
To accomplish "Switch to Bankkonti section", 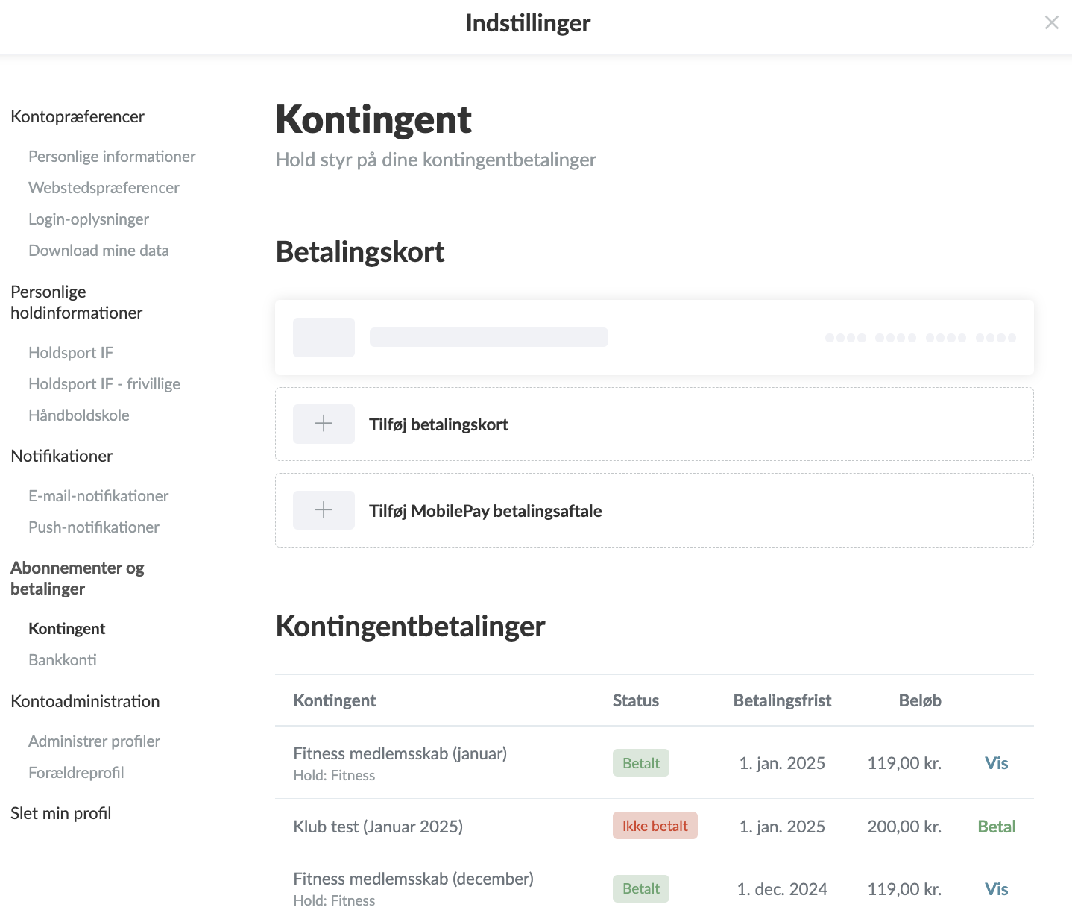I will pos(63,660).
